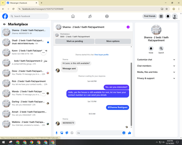Click chat scroll up arrow
This screenshot has height=145, width=182.
point(131,47)
